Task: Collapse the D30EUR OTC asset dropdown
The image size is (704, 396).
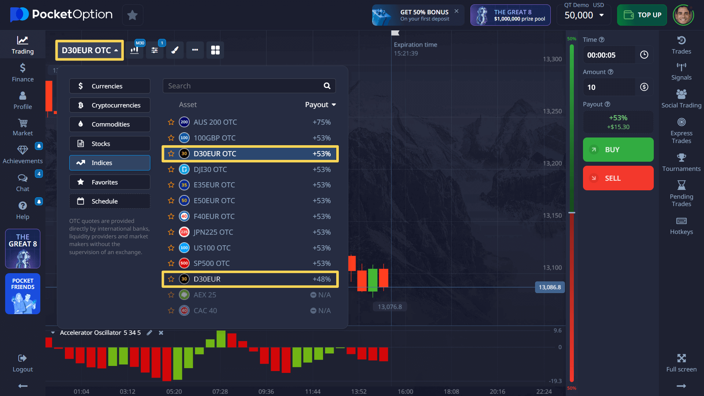Action: coord(89,50)
